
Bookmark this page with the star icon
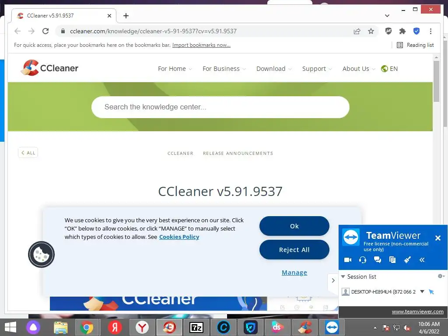[371, 31]
